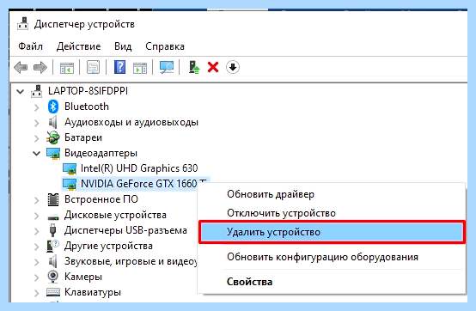
Task: Expand the Клавиатуры category
Action: (x=36, y=293)
